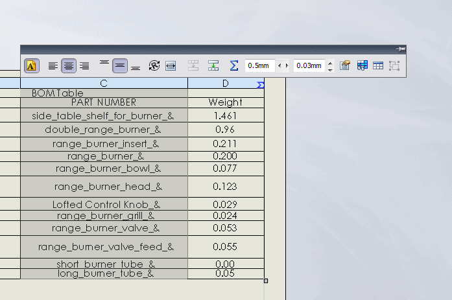452x300 pixels.
Task: Click the horizontal padding arrows beside 0.5mm
Action: point(283,65)
